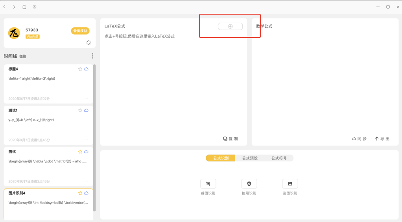The width and height of the screenshot is (402, 222).
Task: Go back using the left arrow icon
Action: coord(4,7)
